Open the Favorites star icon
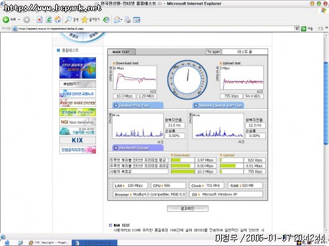The height and width of the screenshot is (246, 329). [84, 20]
